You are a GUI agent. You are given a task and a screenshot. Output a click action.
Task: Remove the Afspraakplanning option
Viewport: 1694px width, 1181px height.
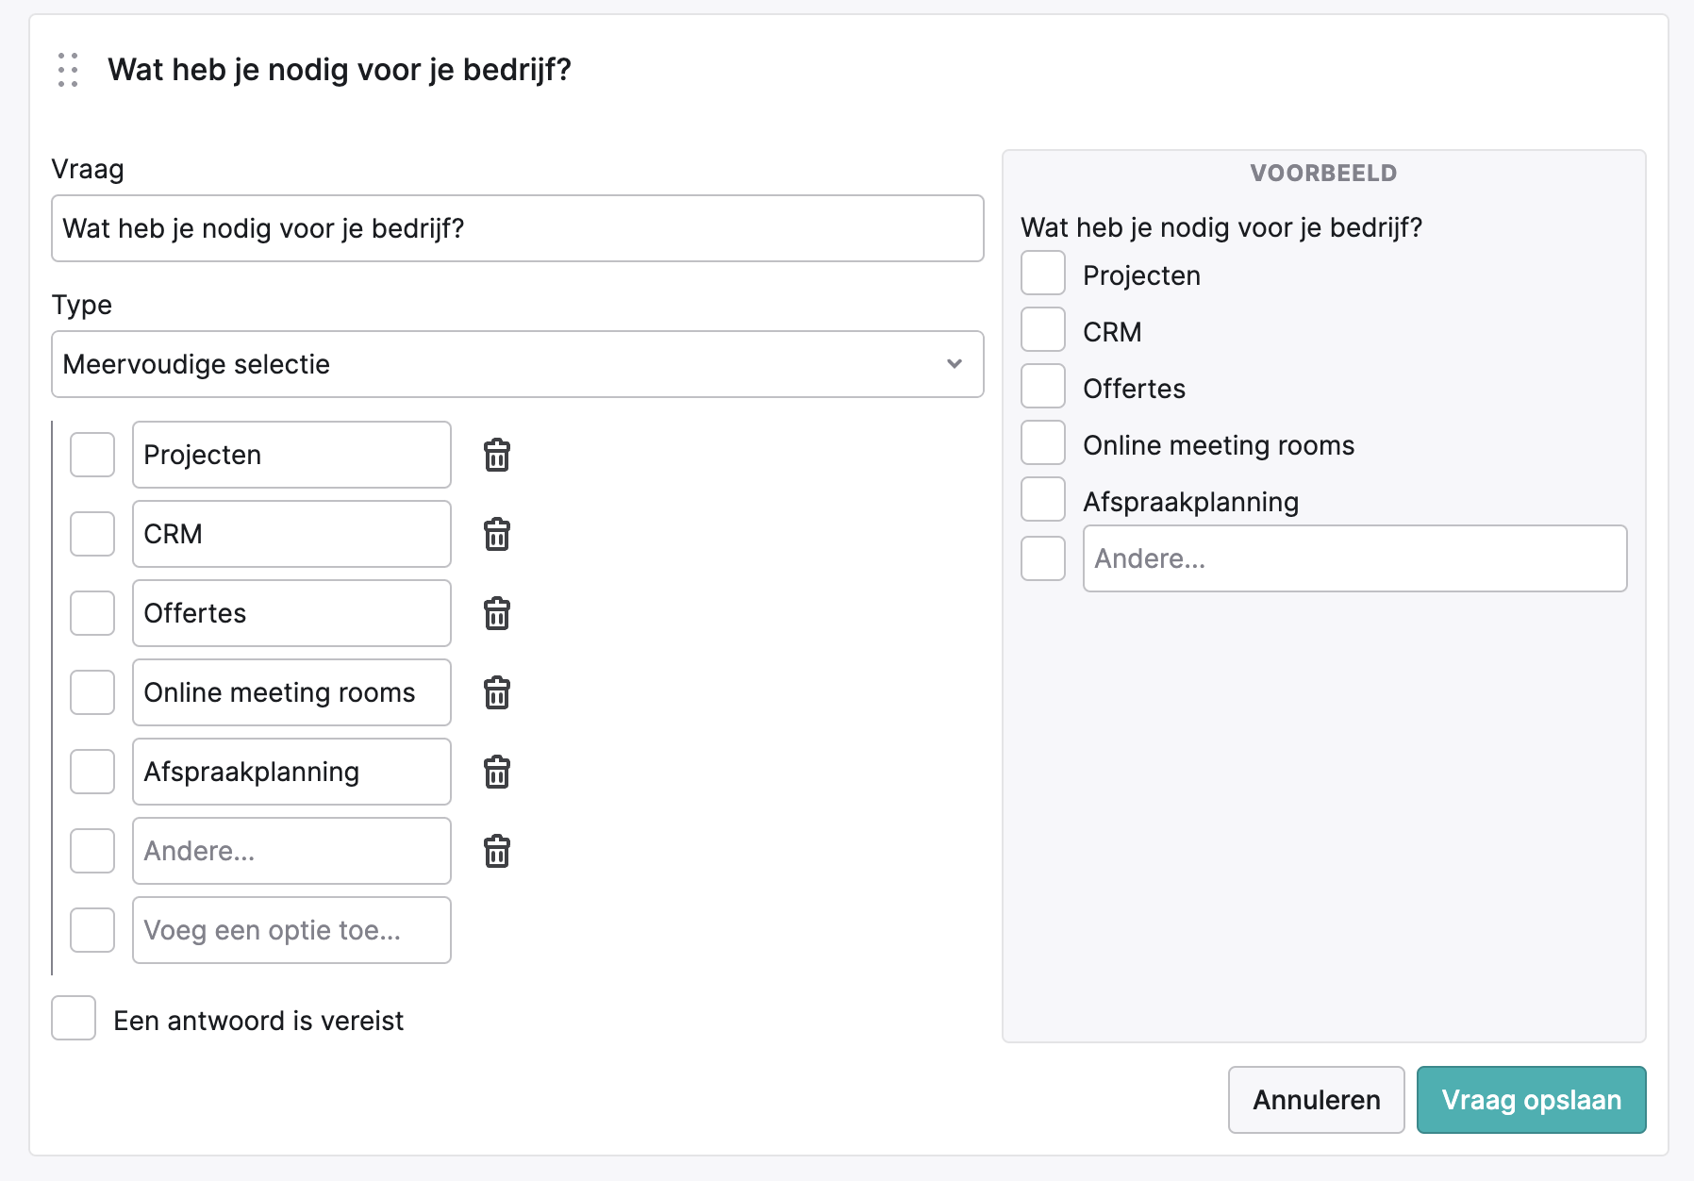[x=497, y=772]
